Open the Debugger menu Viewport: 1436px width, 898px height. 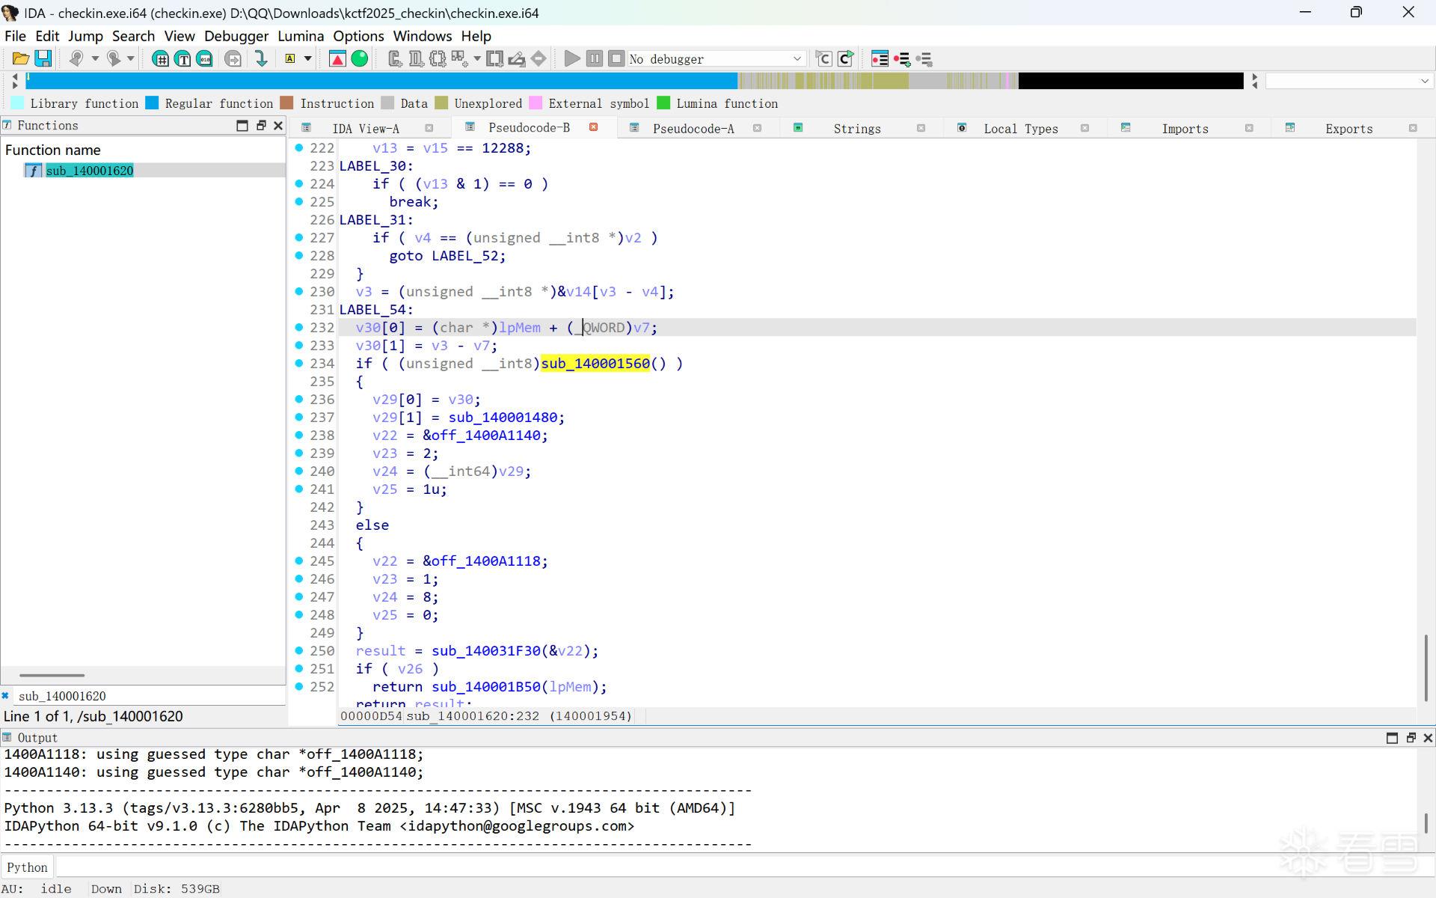(x=236, y=36)
